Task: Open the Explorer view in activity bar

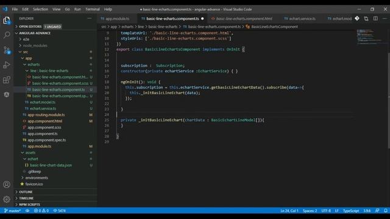Action: 7,20
